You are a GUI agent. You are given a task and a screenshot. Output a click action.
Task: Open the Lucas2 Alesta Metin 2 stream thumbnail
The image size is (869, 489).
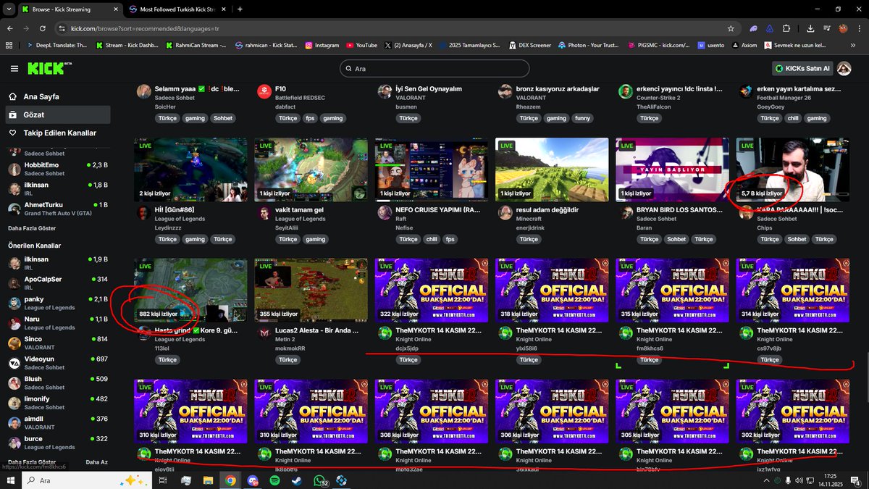(x=311, y=290)
